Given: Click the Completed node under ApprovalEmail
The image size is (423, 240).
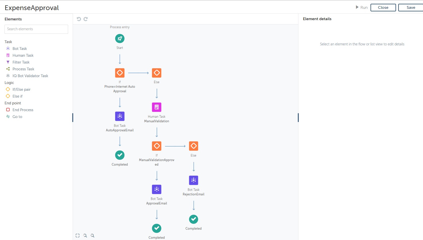Looking at the screenshot, I should (157, 228).
